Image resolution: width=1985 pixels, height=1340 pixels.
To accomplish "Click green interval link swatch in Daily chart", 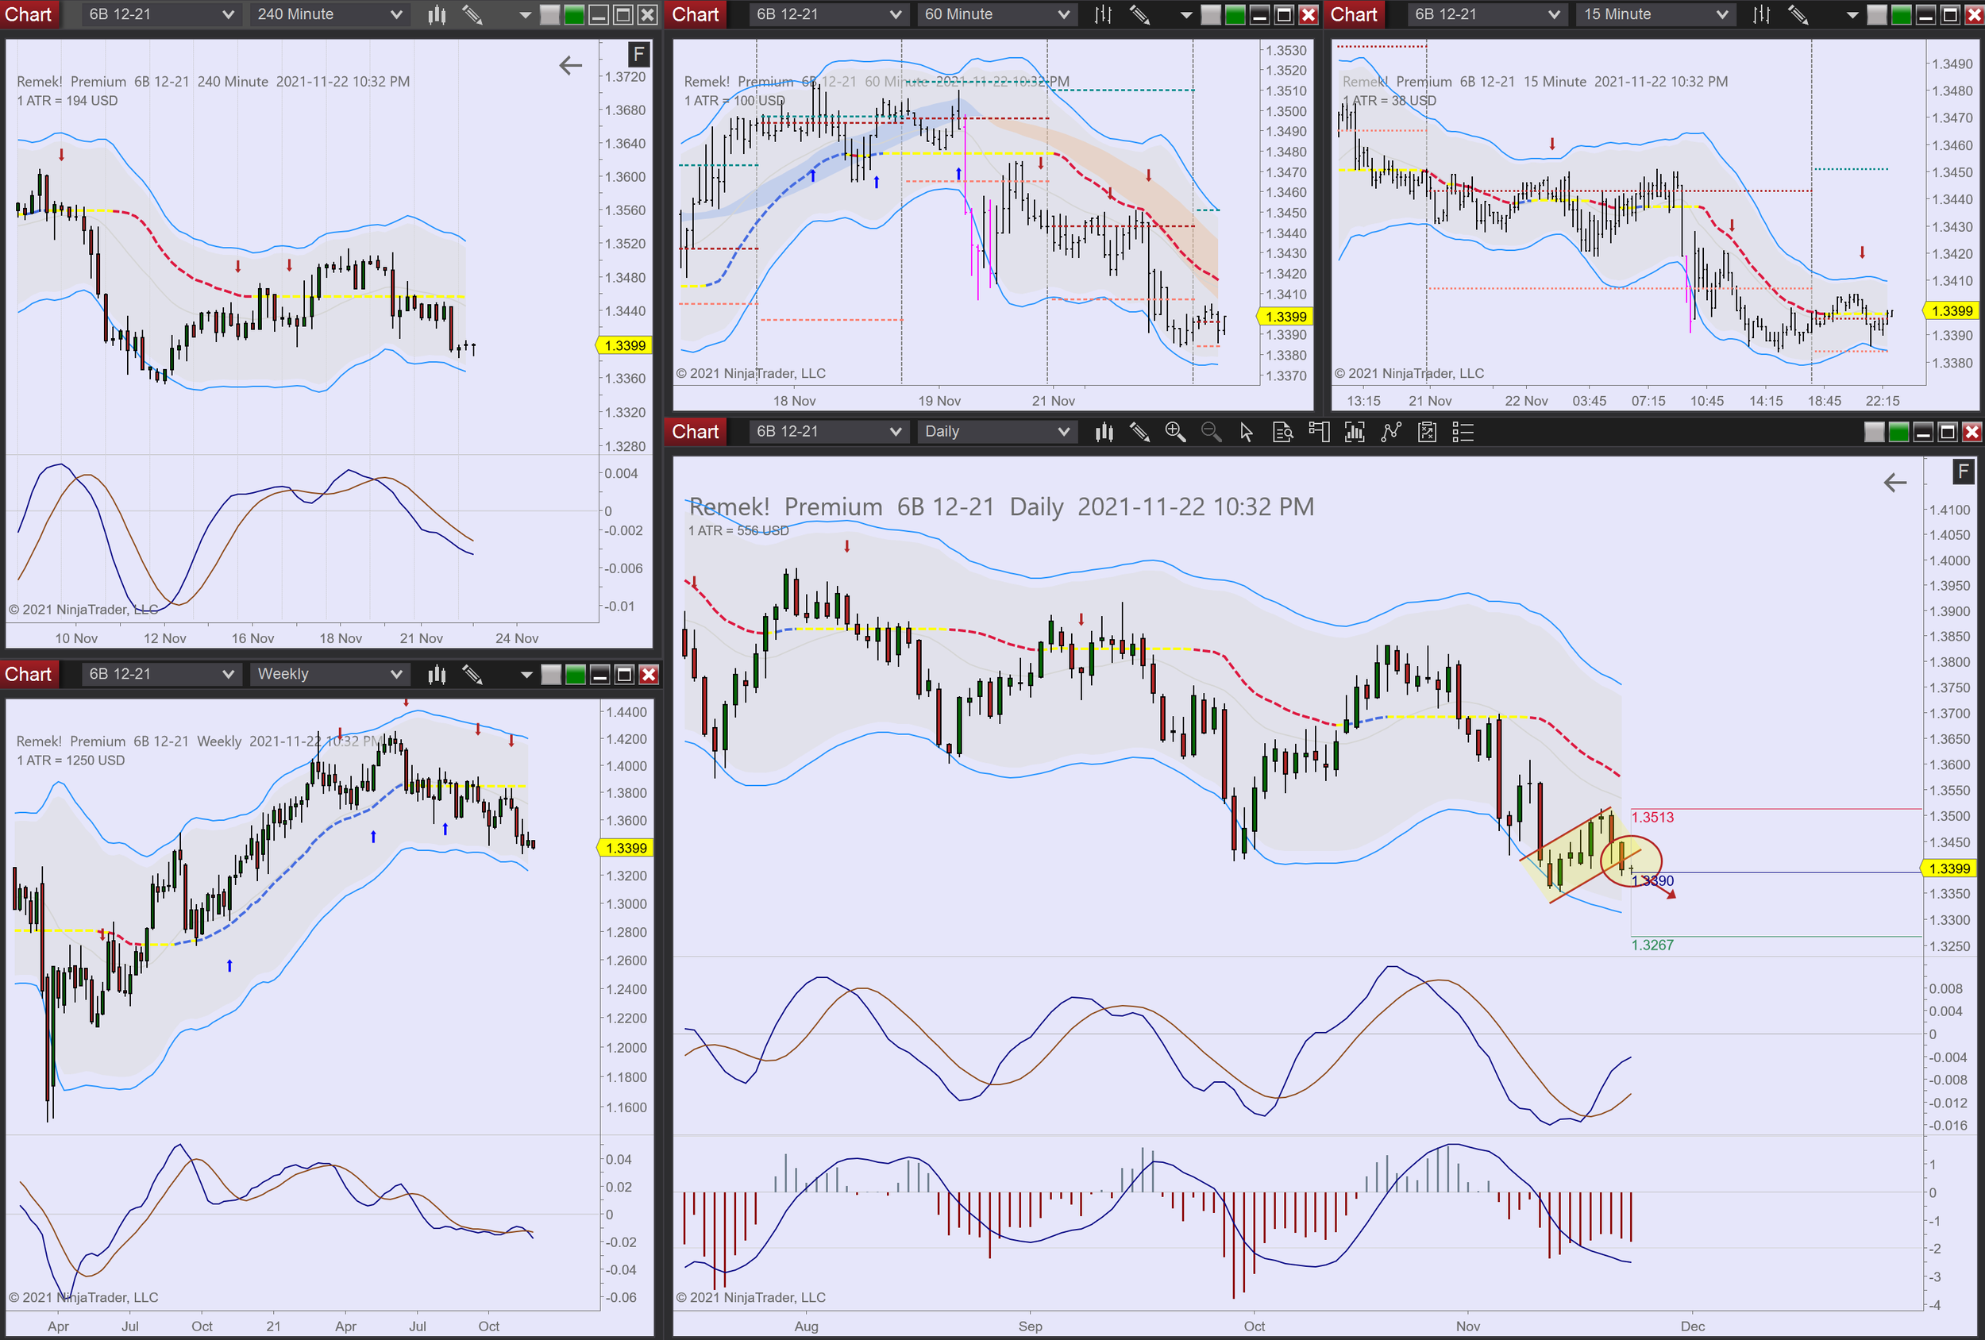I will pos(1898,432).
